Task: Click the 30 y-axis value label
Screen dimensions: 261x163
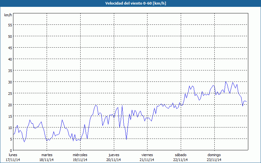Action: pyautogui.click(x=10, y=82)
